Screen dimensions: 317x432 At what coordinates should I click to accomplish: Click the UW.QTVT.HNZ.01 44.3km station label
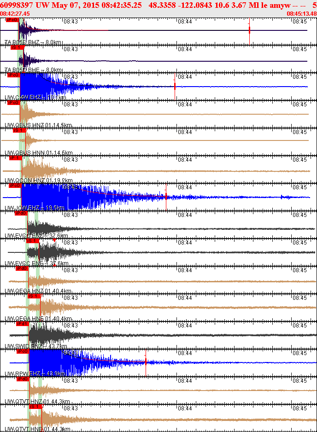click(x=37, y=402)
